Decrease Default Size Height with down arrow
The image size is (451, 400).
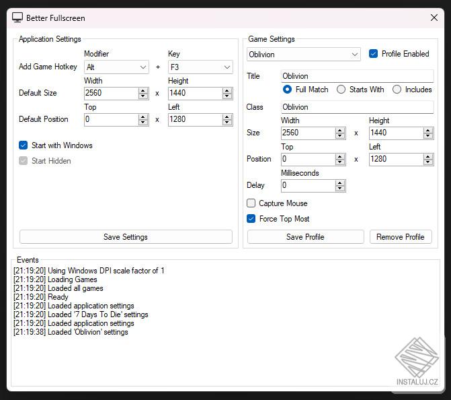[x=227, y=96]
